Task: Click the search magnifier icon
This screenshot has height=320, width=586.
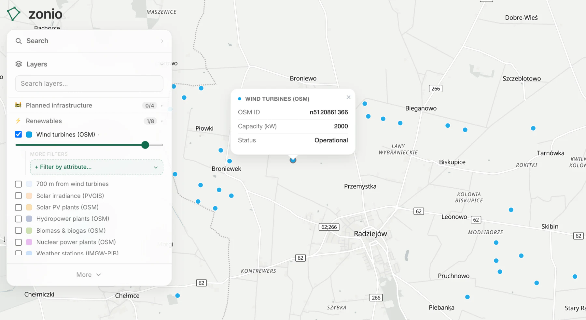Action: click(x=19, y=41)
